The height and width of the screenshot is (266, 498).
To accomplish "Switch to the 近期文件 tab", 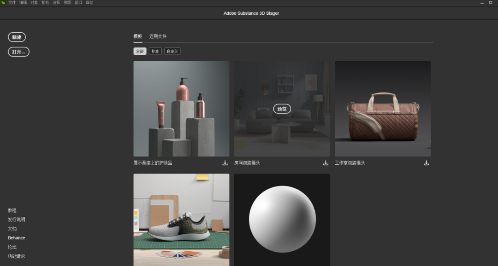I will tap(158, 36).
